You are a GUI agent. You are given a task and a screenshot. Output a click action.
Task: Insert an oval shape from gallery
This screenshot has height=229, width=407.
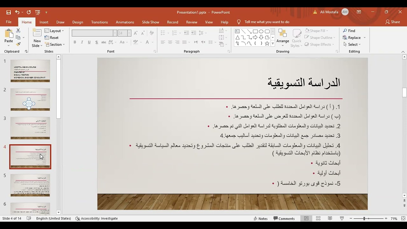261,31
